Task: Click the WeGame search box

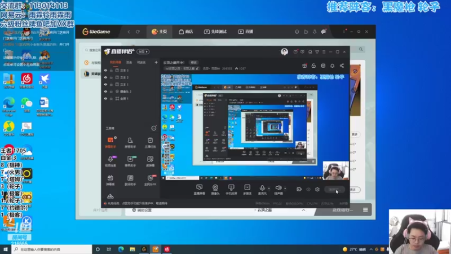Action: pos(92,50)
